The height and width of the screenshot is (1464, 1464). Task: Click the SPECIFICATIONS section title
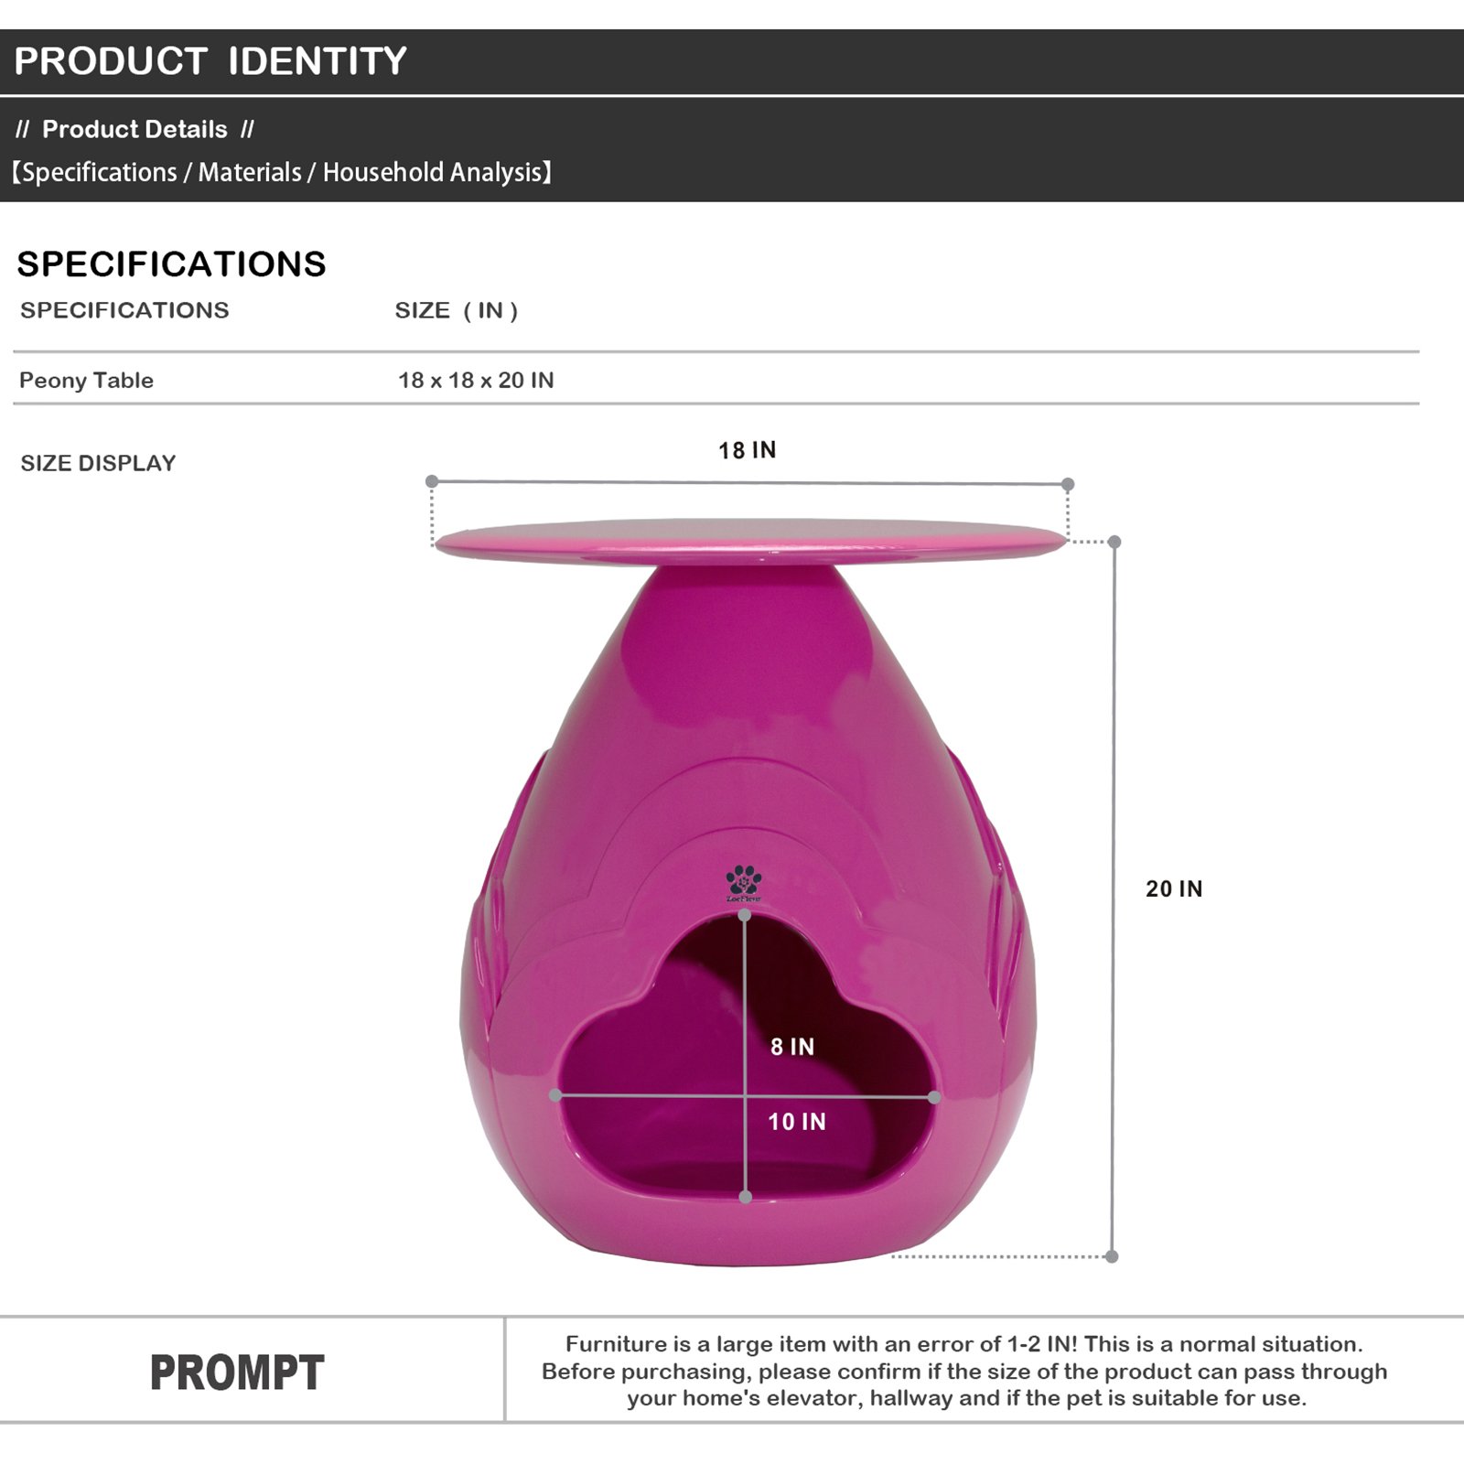click(x=171, y=264)
